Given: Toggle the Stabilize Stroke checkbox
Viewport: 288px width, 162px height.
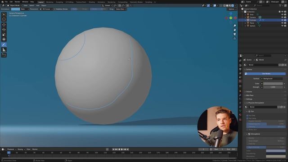Looking at the screenshot, I should [x=55, y=9].
